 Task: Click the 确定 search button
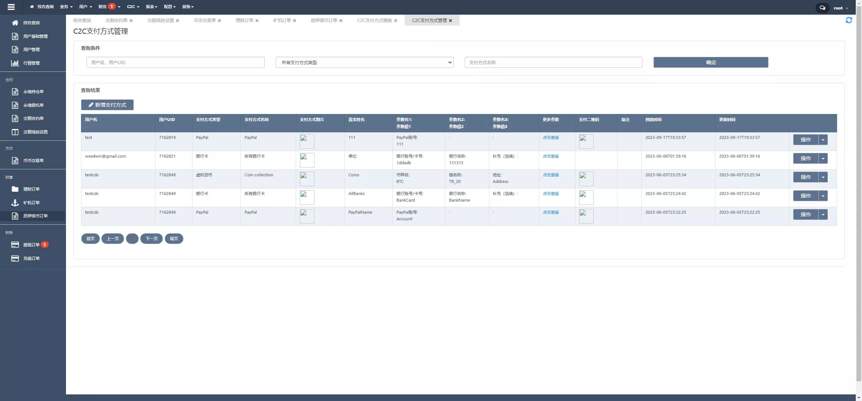click(711, 62)
